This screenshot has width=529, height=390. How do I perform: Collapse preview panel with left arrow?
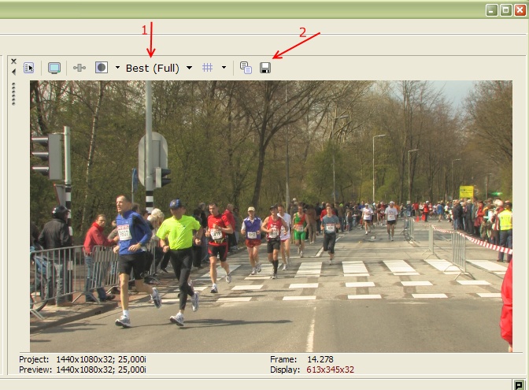(x=13, y=72)
